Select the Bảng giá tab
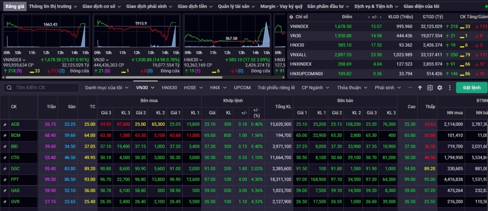This screenshot has width=488, height=211. [x=15, y=6]
